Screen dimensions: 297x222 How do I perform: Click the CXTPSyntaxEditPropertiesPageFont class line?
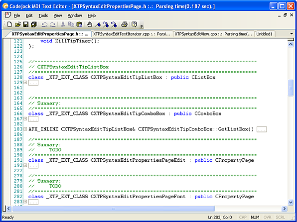pyautogui.click(x=141, y=197)
